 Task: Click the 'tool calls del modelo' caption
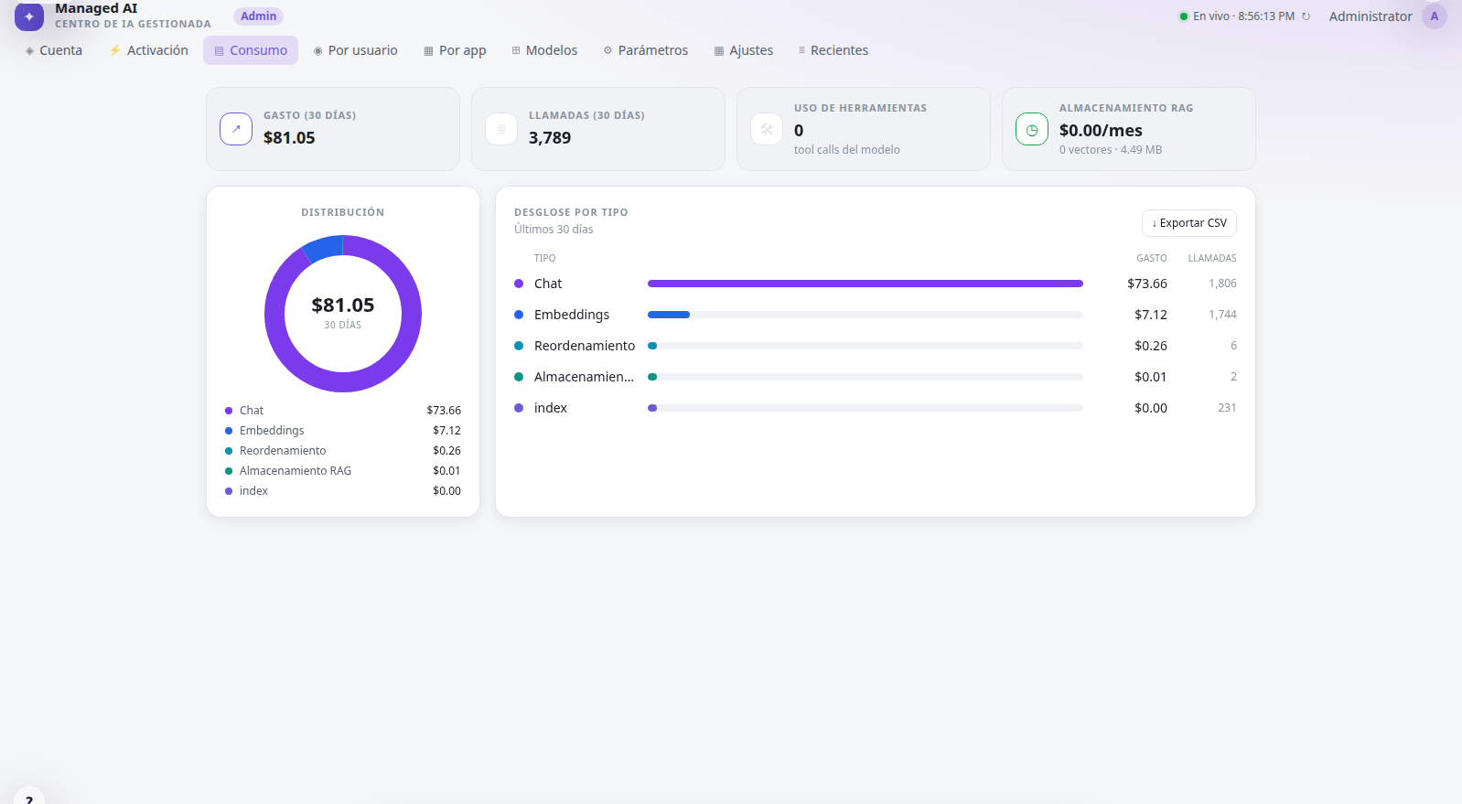coord(847,150)
